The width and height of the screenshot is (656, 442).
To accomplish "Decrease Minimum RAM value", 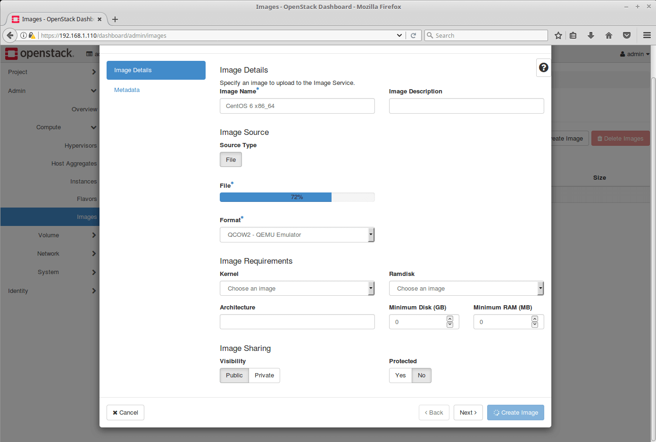I will (535, 325).
